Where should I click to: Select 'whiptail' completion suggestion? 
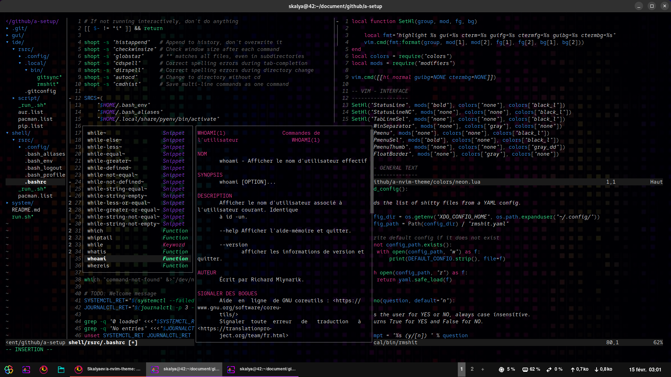click(x=100, y=238)
